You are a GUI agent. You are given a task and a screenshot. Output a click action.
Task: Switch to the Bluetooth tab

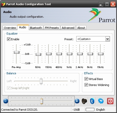36,28
